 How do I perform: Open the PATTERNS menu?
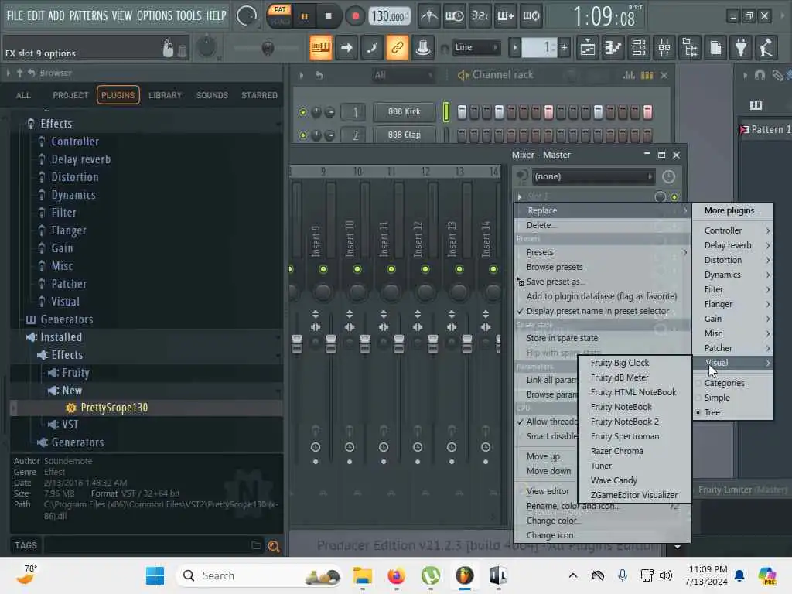(x=88, y=15)
